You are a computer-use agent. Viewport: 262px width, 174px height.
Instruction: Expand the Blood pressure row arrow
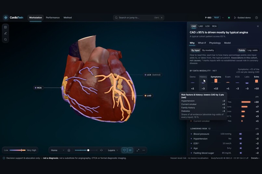pyautogui.click(x=191, y=134)
